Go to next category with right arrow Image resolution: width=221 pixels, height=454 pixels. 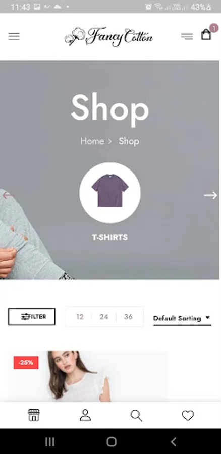(x=210, y=195)
